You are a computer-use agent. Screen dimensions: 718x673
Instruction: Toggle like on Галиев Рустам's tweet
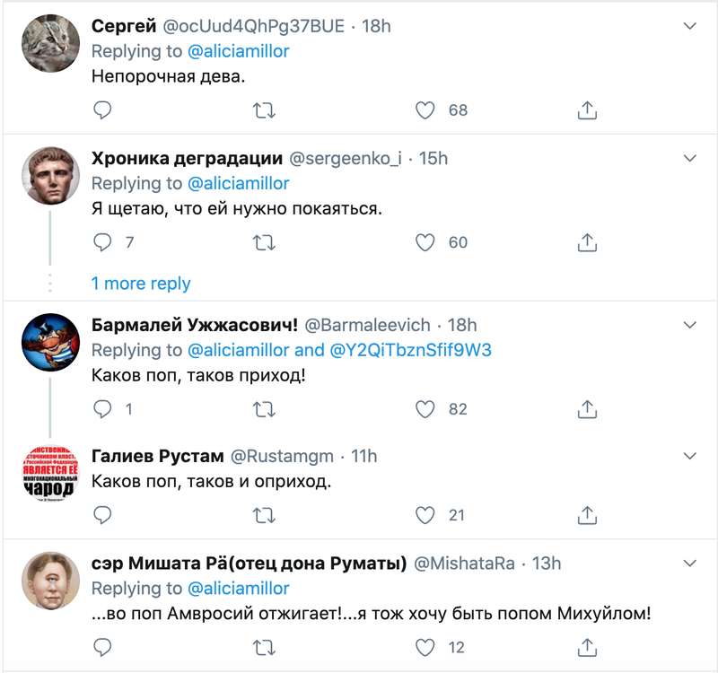point(423,515)
